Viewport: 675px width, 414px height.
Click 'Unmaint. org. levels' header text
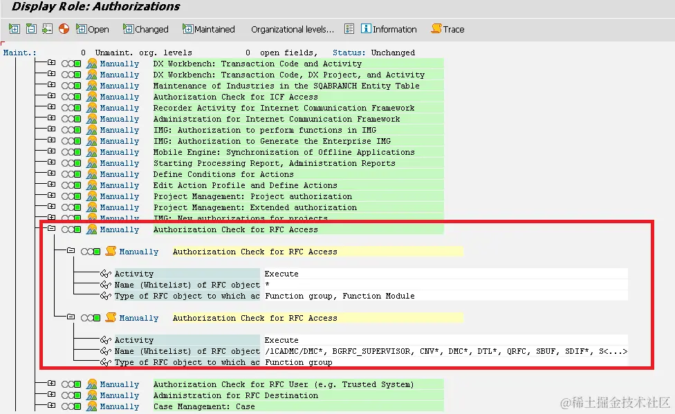143,53
